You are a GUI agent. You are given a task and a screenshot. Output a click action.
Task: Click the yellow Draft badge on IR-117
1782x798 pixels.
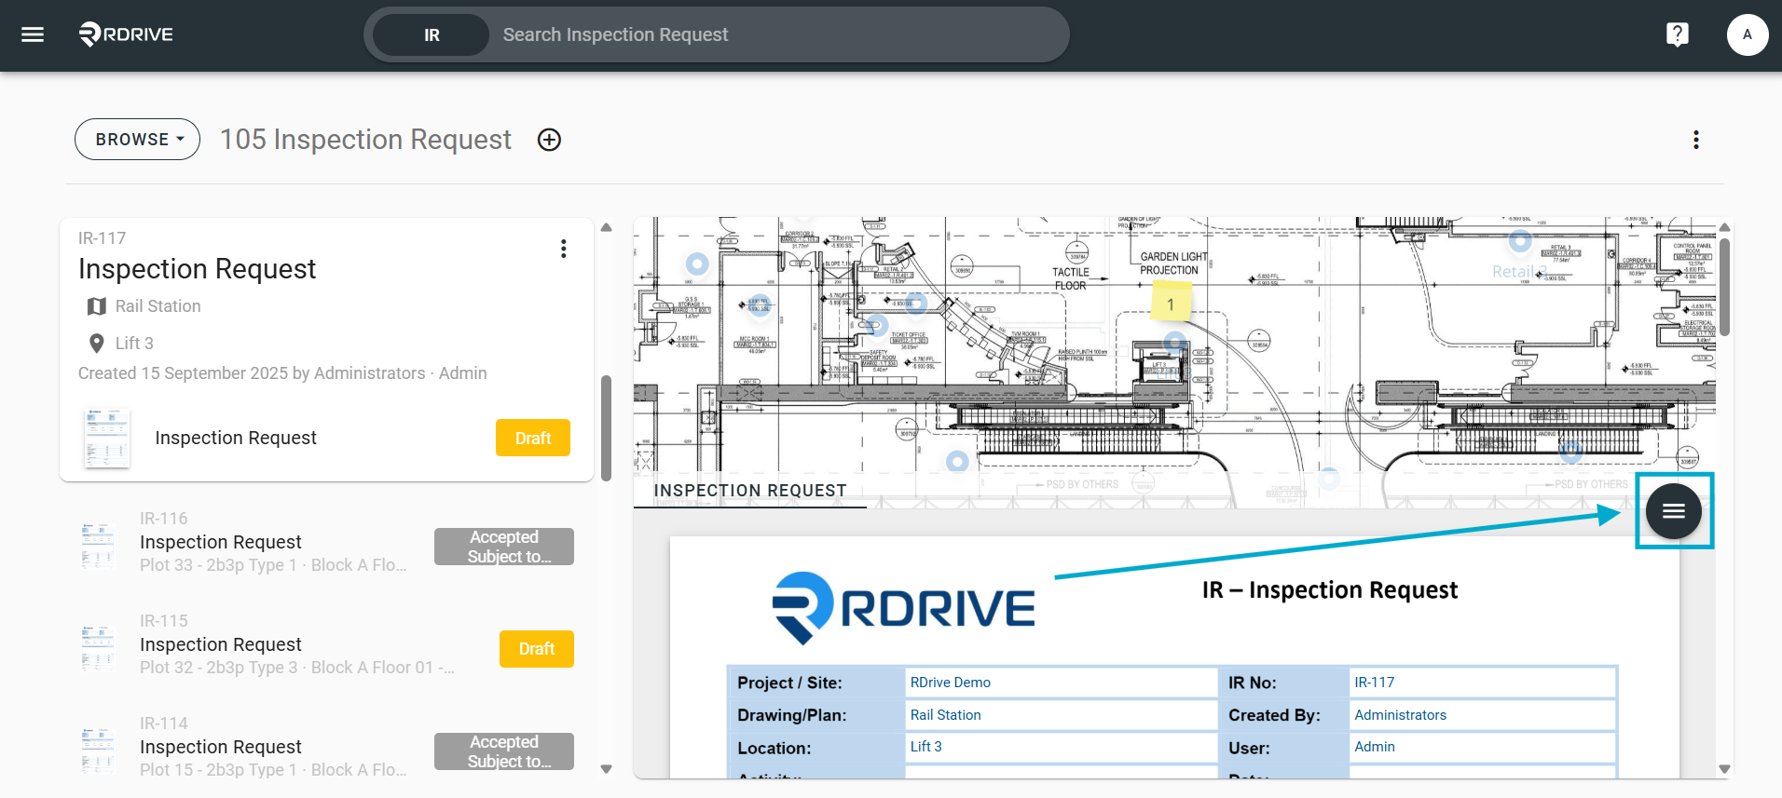tap(533, 438)
